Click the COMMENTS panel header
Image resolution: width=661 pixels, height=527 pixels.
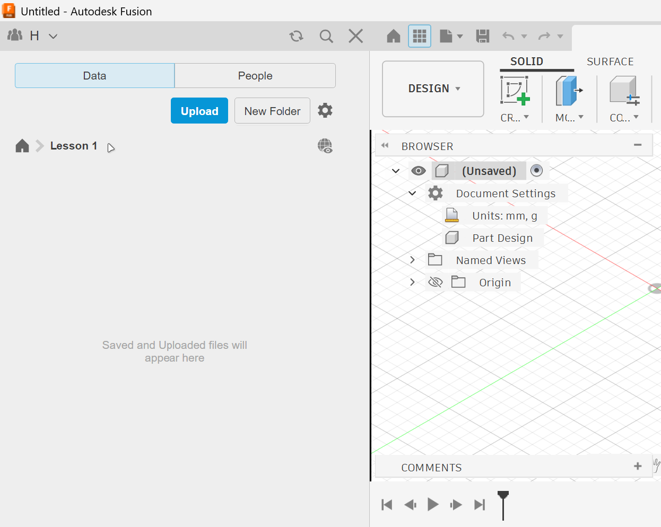pos(514,467)
